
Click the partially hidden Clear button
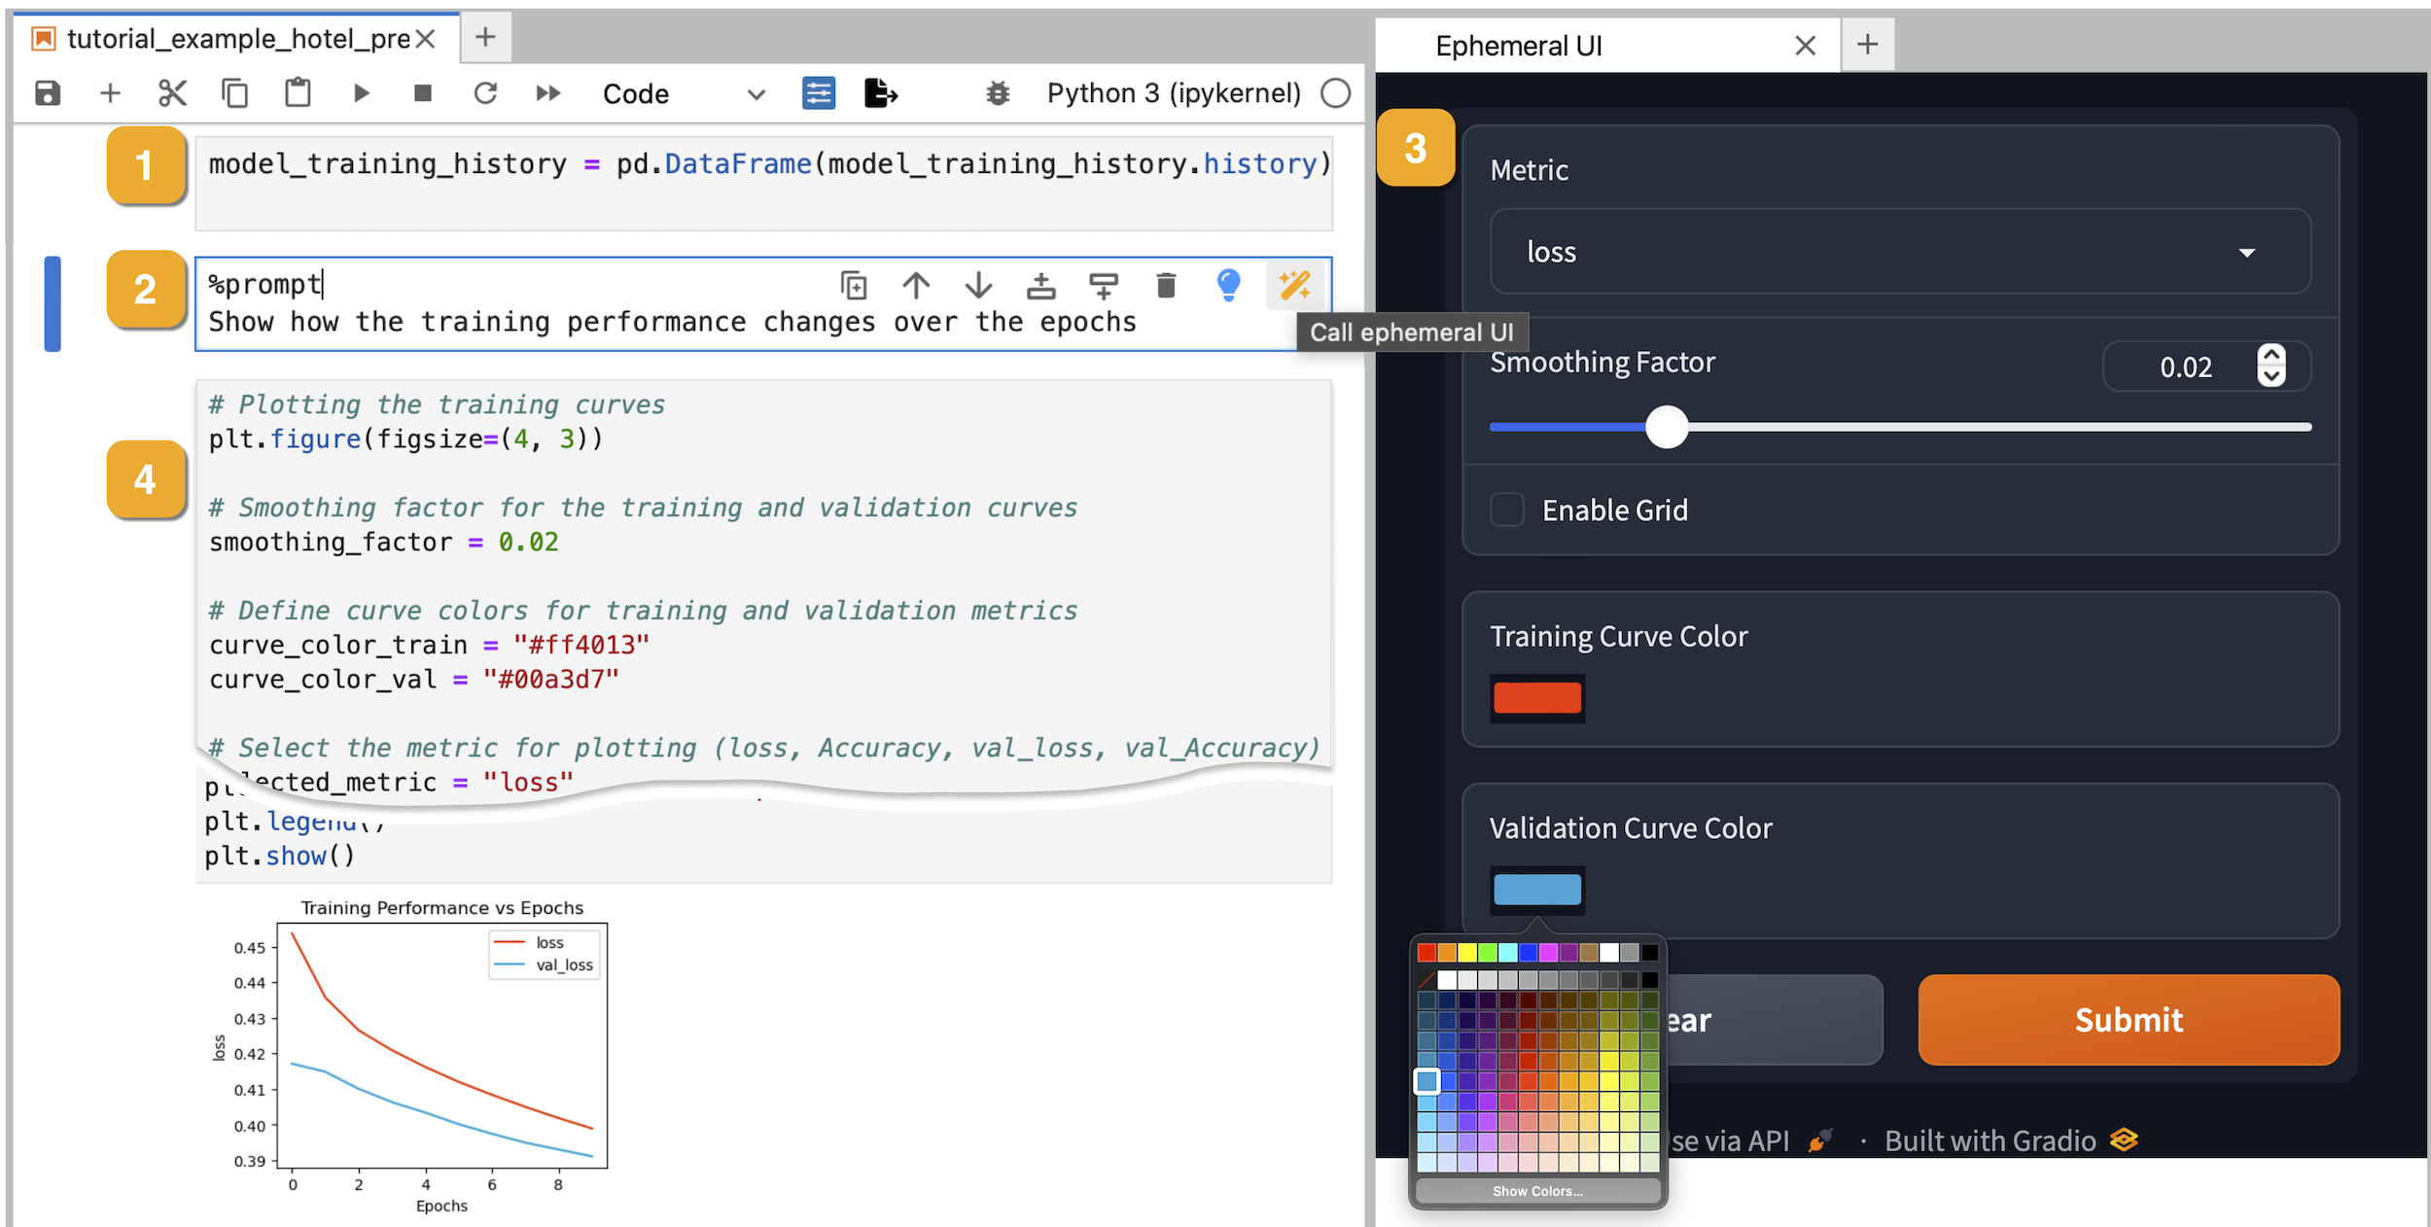coord(1775,1020)
